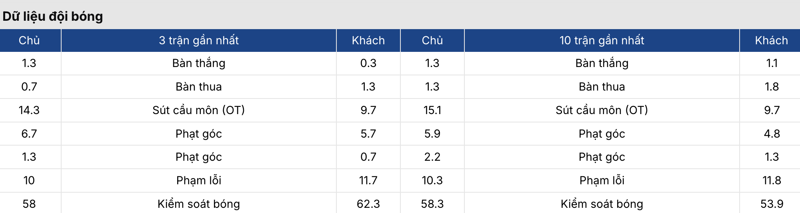
Task: Click the home corners value 5.9
Action: 432,134
